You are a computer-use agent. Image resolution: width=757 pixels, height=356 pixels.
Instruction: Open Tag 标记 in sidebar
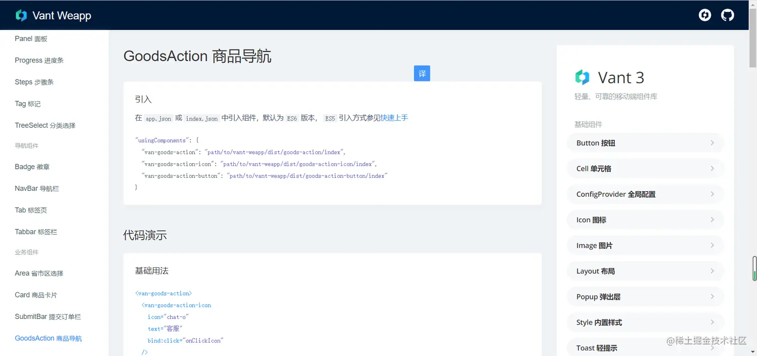coord(28,104)
